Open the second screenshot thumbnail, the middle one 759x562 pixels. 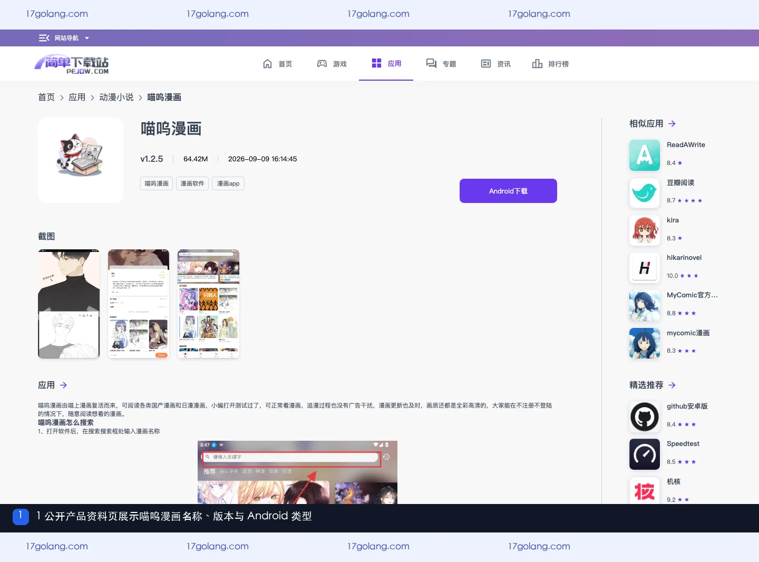tap(139, 304)
